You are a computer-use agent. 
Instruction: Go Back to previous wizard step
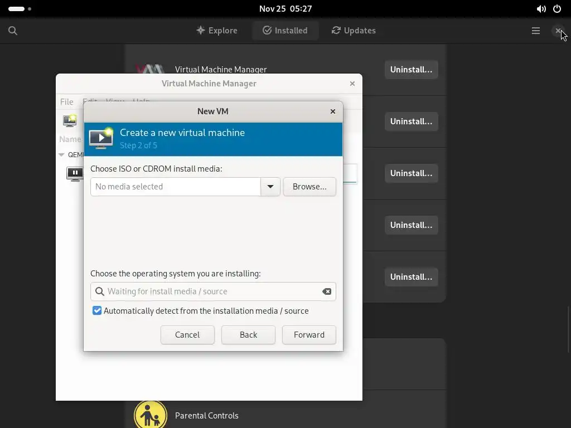[x=248, y=335]
